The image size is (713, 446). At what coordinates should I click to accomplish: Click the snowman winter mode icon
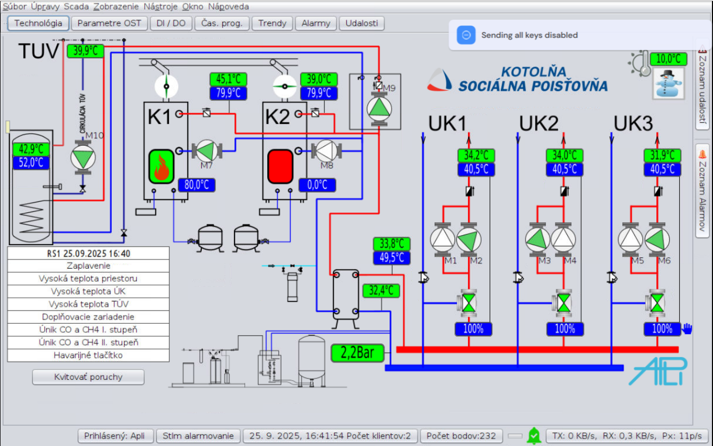pos(668,84)
